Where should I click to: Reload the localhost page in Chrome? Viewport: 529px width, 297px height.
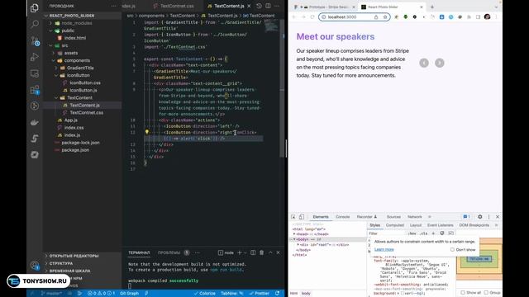coord(312,16)
